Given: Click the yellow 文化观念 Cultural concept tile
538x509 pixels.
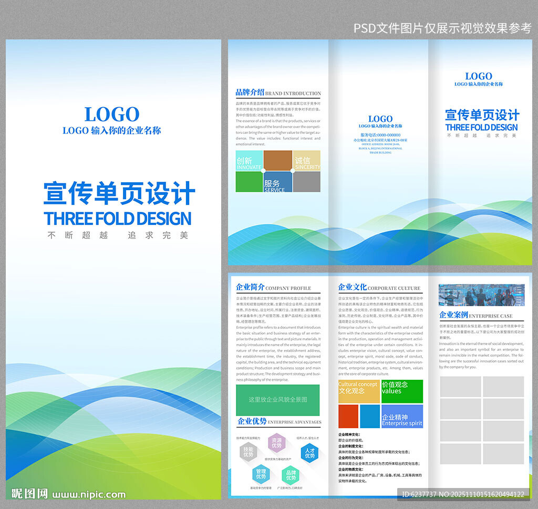Looking at the screenshot, I should (x=359, y=391).
